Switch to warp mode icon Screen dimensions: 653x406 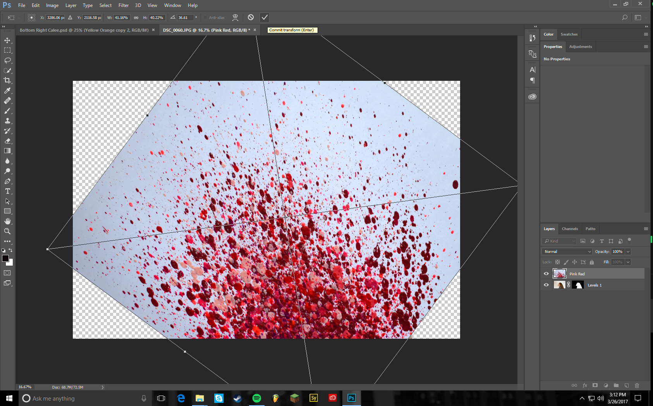click(235, 17)
